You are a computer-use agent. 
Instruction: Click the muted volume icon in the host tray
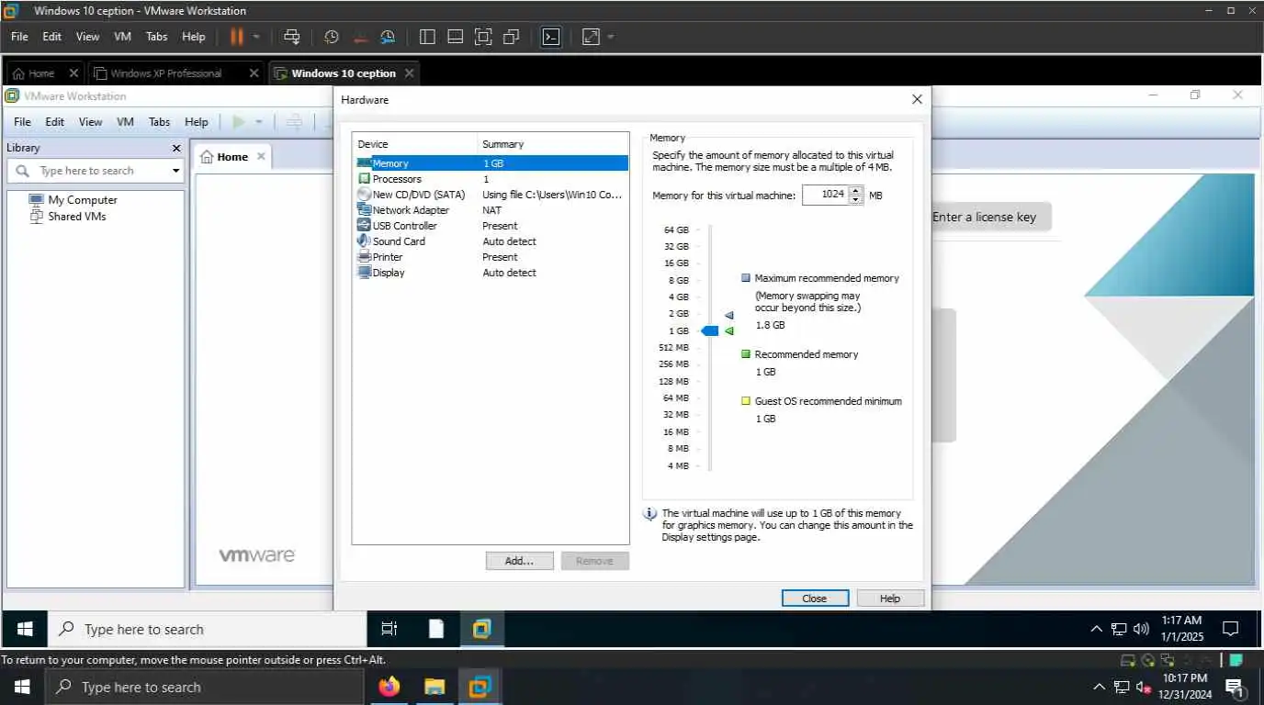[1145, 687]
